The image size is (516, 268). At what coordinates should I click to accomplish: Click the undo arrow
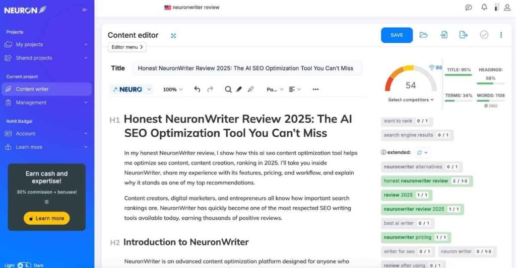pyautogui.click(x=197, y=89)
